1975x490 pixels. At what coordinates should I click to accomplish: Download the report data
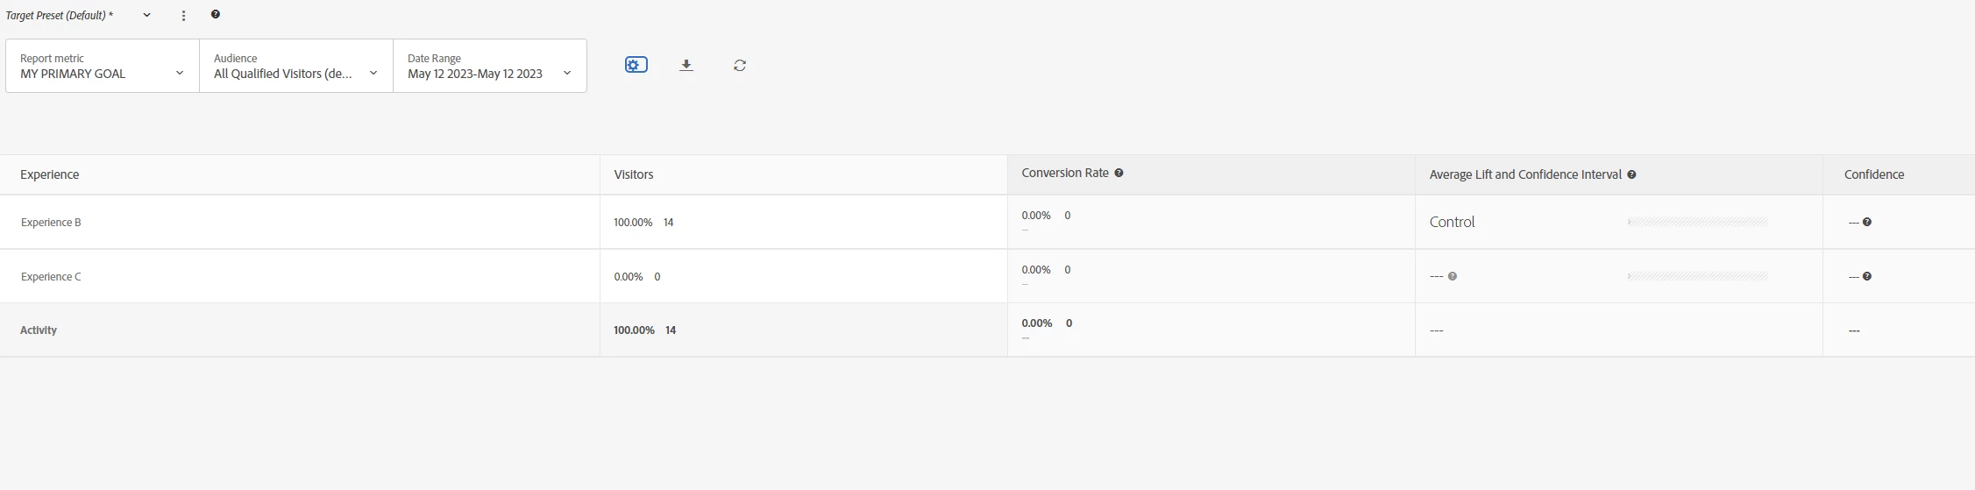pyautogui.click(x=686, y=65)
